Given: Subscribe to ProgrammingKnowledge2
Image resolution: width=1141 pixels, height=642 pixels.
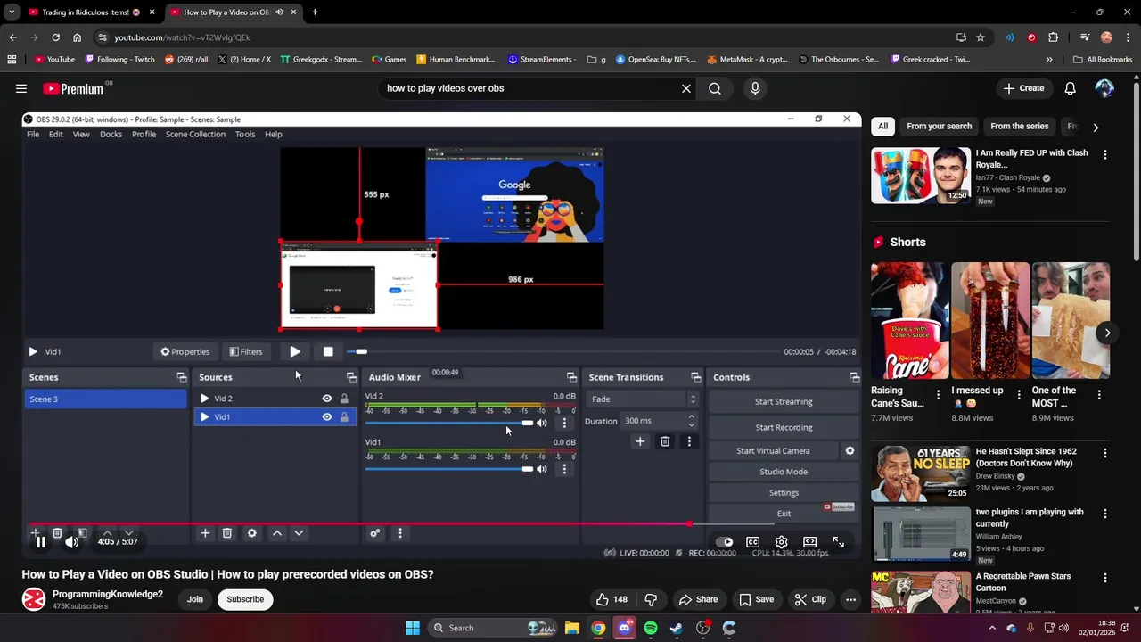Looking at the screenshot, I should 245,599.
